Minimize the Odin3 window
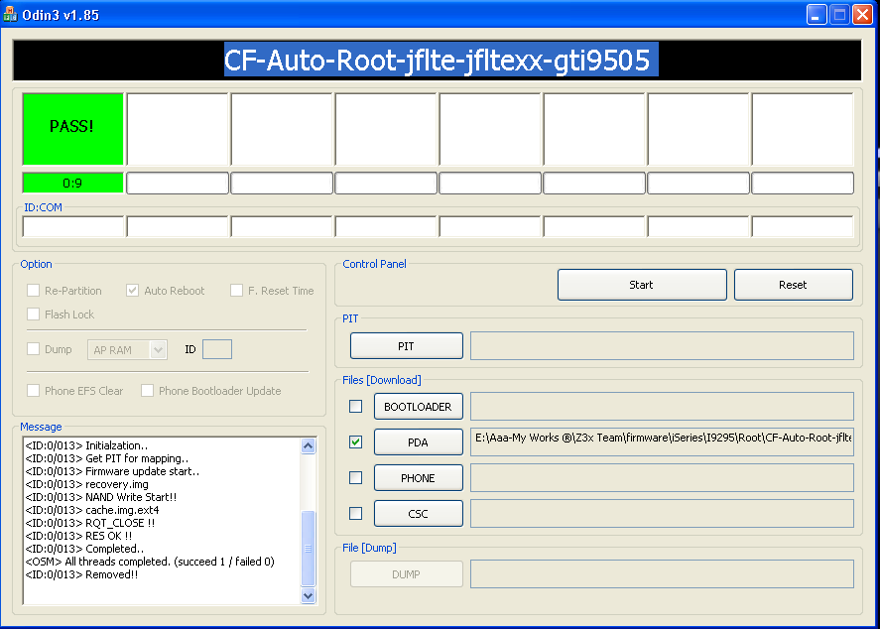 [816, 15]
